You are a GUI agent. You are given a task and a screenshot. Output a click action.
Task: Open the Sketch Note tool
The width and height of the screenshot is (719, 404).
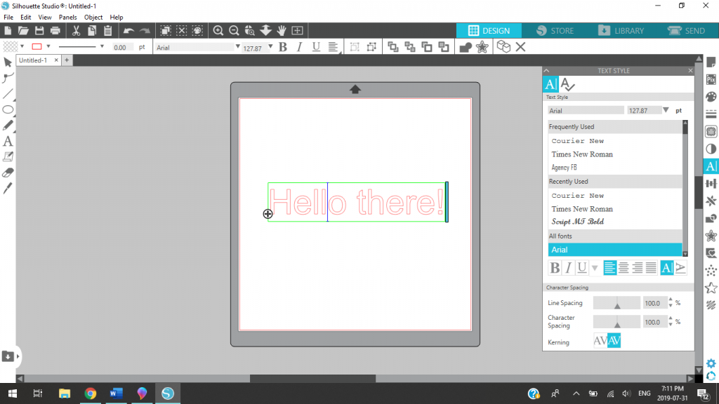[8, 156]
